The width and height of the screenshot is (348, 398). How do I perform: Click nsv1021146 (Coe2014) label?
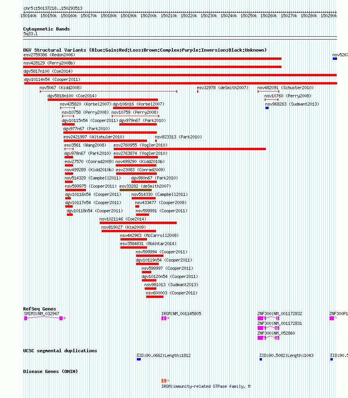[123, 219]
